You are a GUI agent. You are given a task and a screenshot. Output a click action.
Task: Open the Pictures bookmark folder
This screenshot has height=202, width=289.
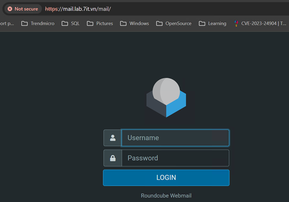pos(100,24)
